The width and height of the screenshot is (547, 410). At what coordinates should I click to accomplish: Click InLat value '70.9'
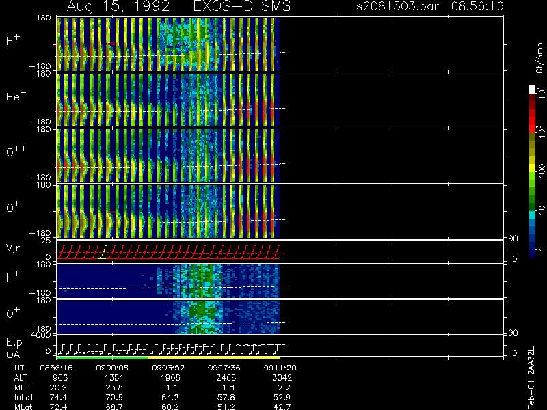pyautogui.click(x=114, y=397)
